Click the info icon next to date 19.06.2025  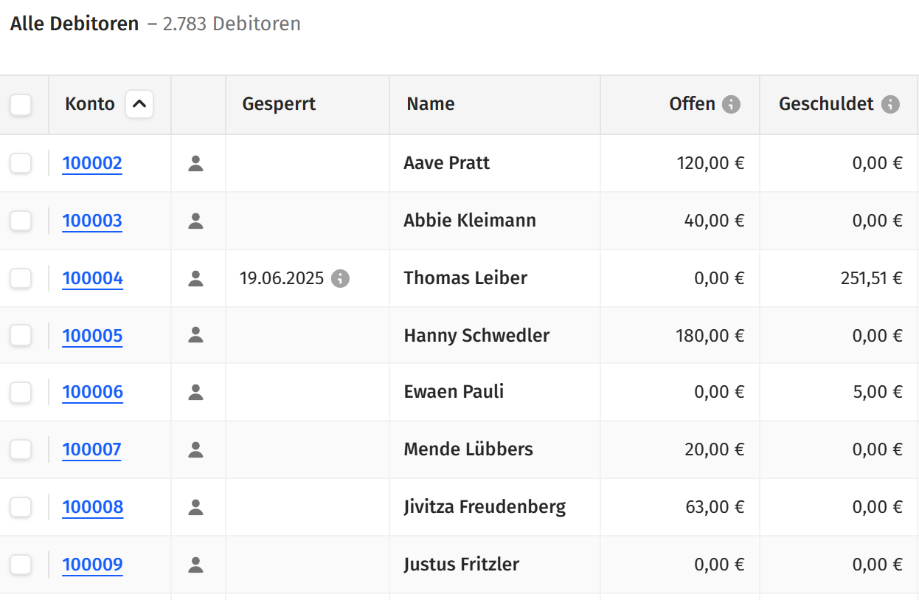340,278
